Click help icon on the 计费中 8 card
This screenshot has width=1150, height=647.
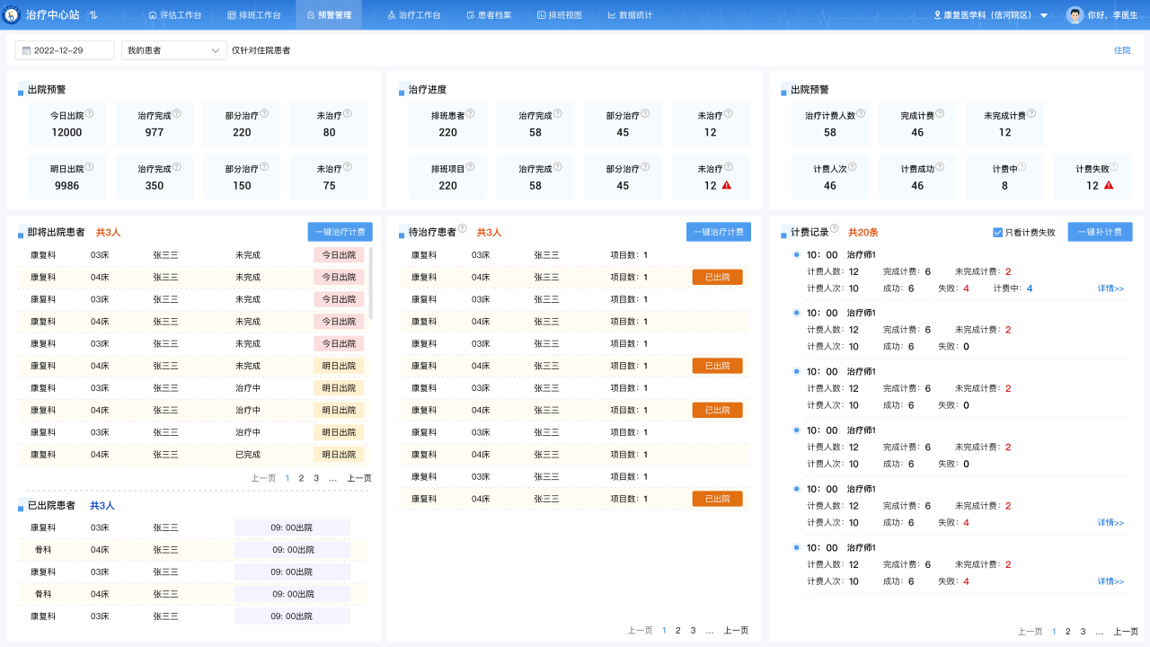coord(1022,167)
